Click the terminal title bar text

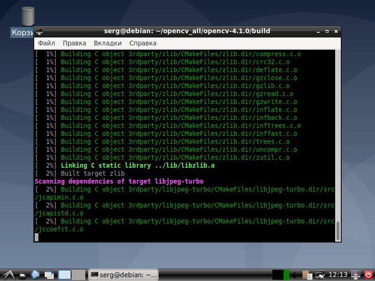click(x=187, y=31)
